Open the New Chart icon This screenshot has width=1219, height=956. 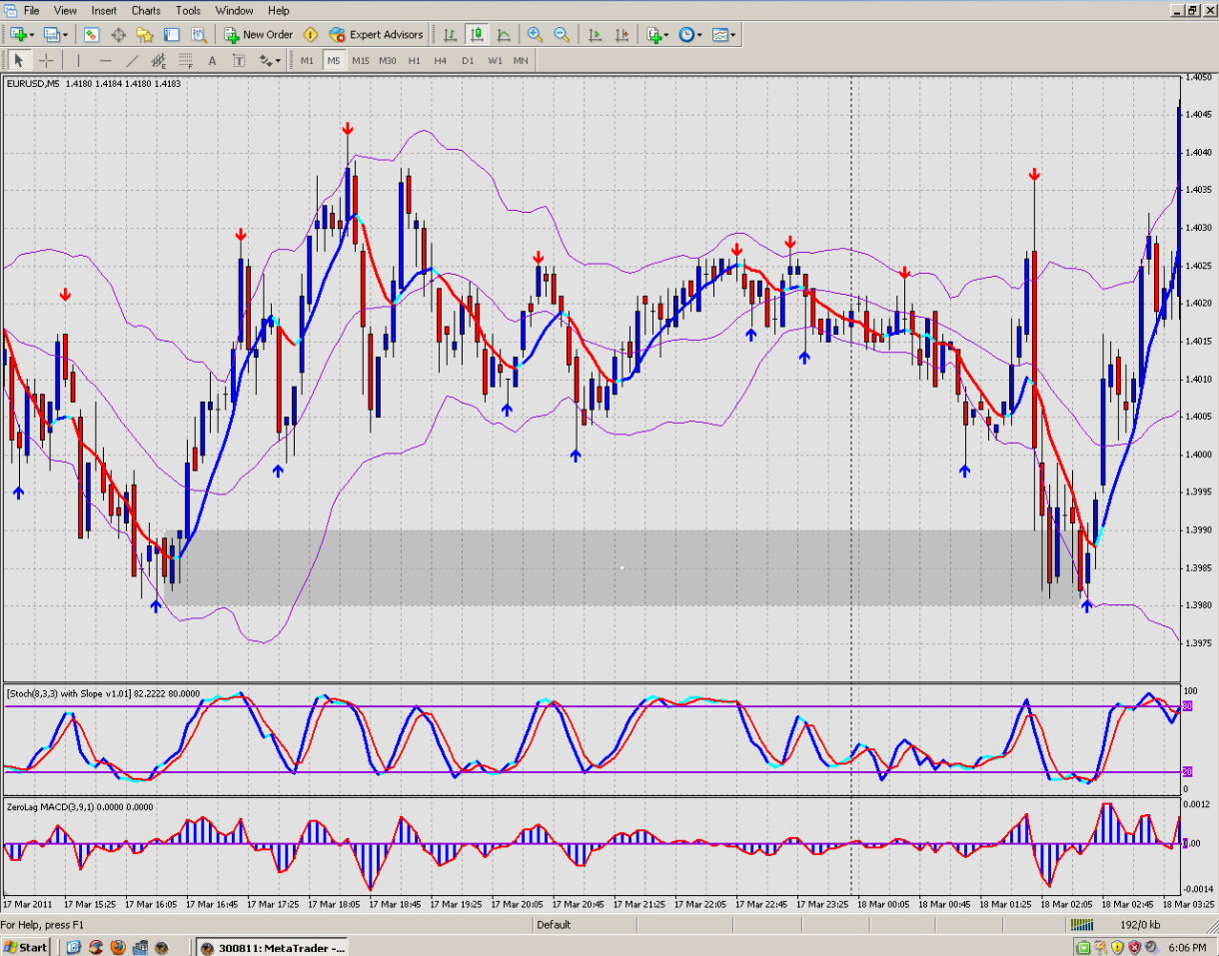click(17, 34)
